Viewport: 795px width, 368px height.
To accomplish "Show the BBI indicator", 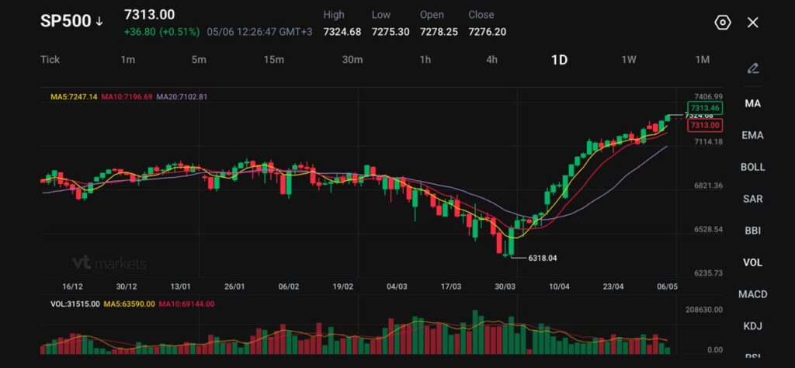I will pyautogui.click(x=753, y=230).
